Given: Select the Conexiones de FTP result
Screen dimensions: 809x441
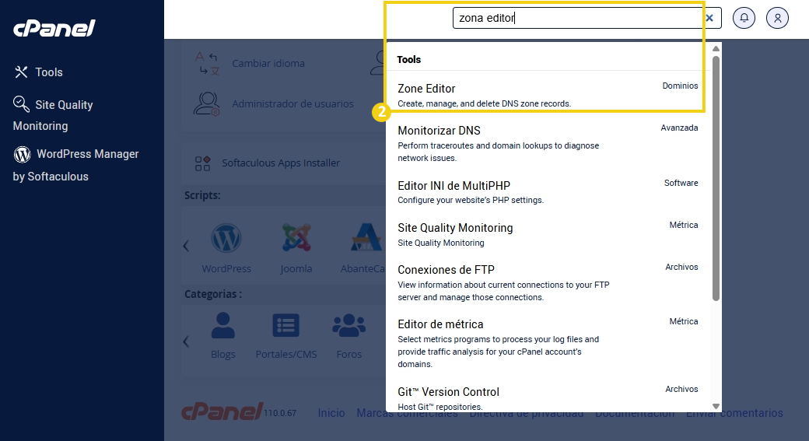Looking at the screenshot, I should tap(548, 282).
